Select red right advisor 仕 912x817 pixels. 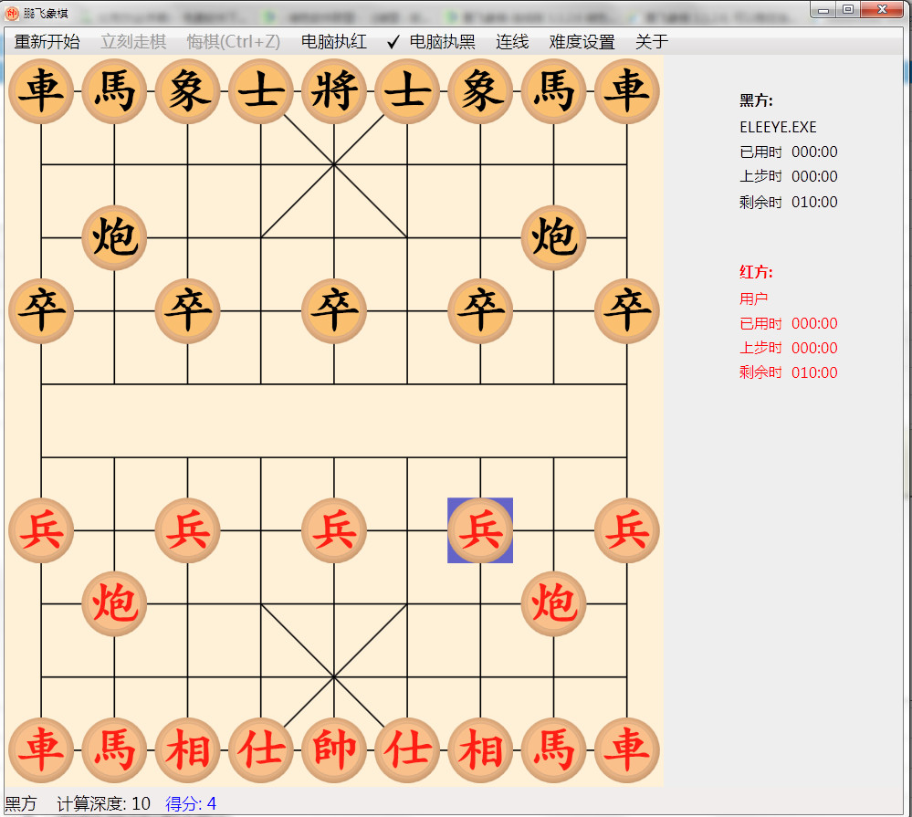pyautogui.click(x=407, y=750)
